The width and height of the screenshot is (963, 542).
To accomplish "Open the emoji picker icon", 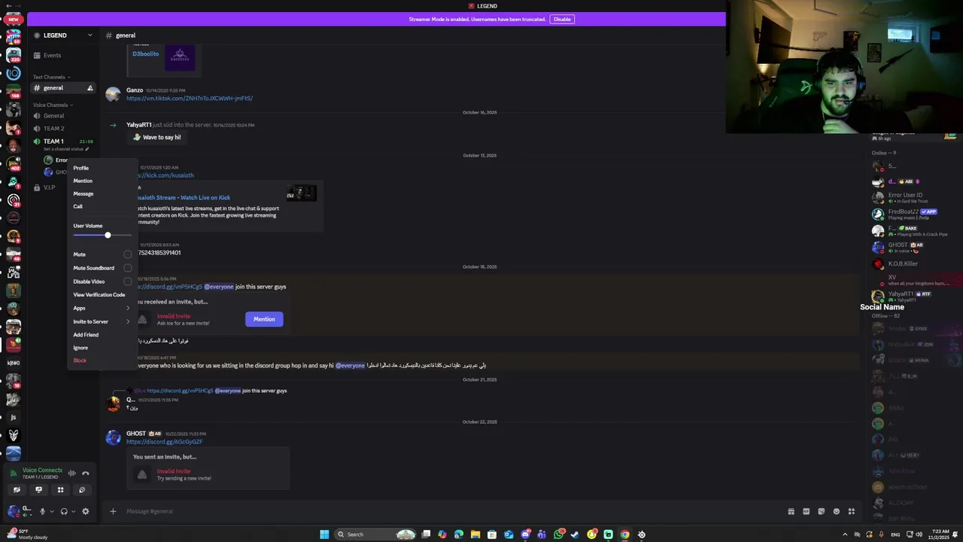I will pos(836,511).
